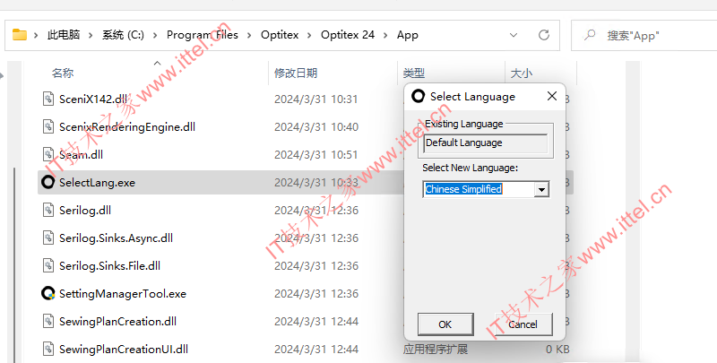Select the SewingPlanCreationUI.dll file name
717x363 pixels.
(124, 350)
